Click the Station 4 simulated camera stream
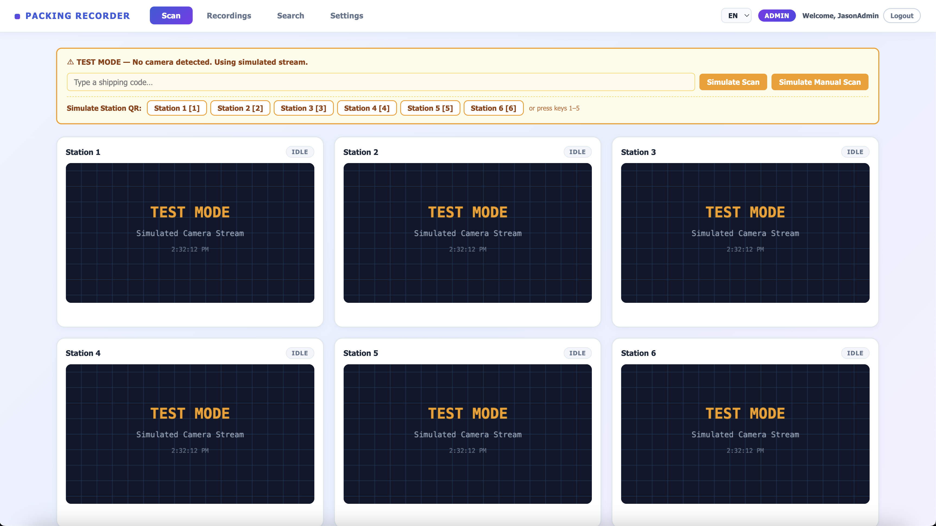Image resolution: width=936 pixels, height=526 pixels. pyautogui.click(x=190, y=434)
